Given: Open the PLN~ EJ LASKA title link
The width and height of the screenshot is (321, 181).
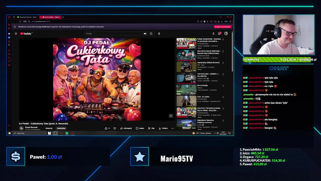Looking at the screenshot, I should click(x=203, y=97).
